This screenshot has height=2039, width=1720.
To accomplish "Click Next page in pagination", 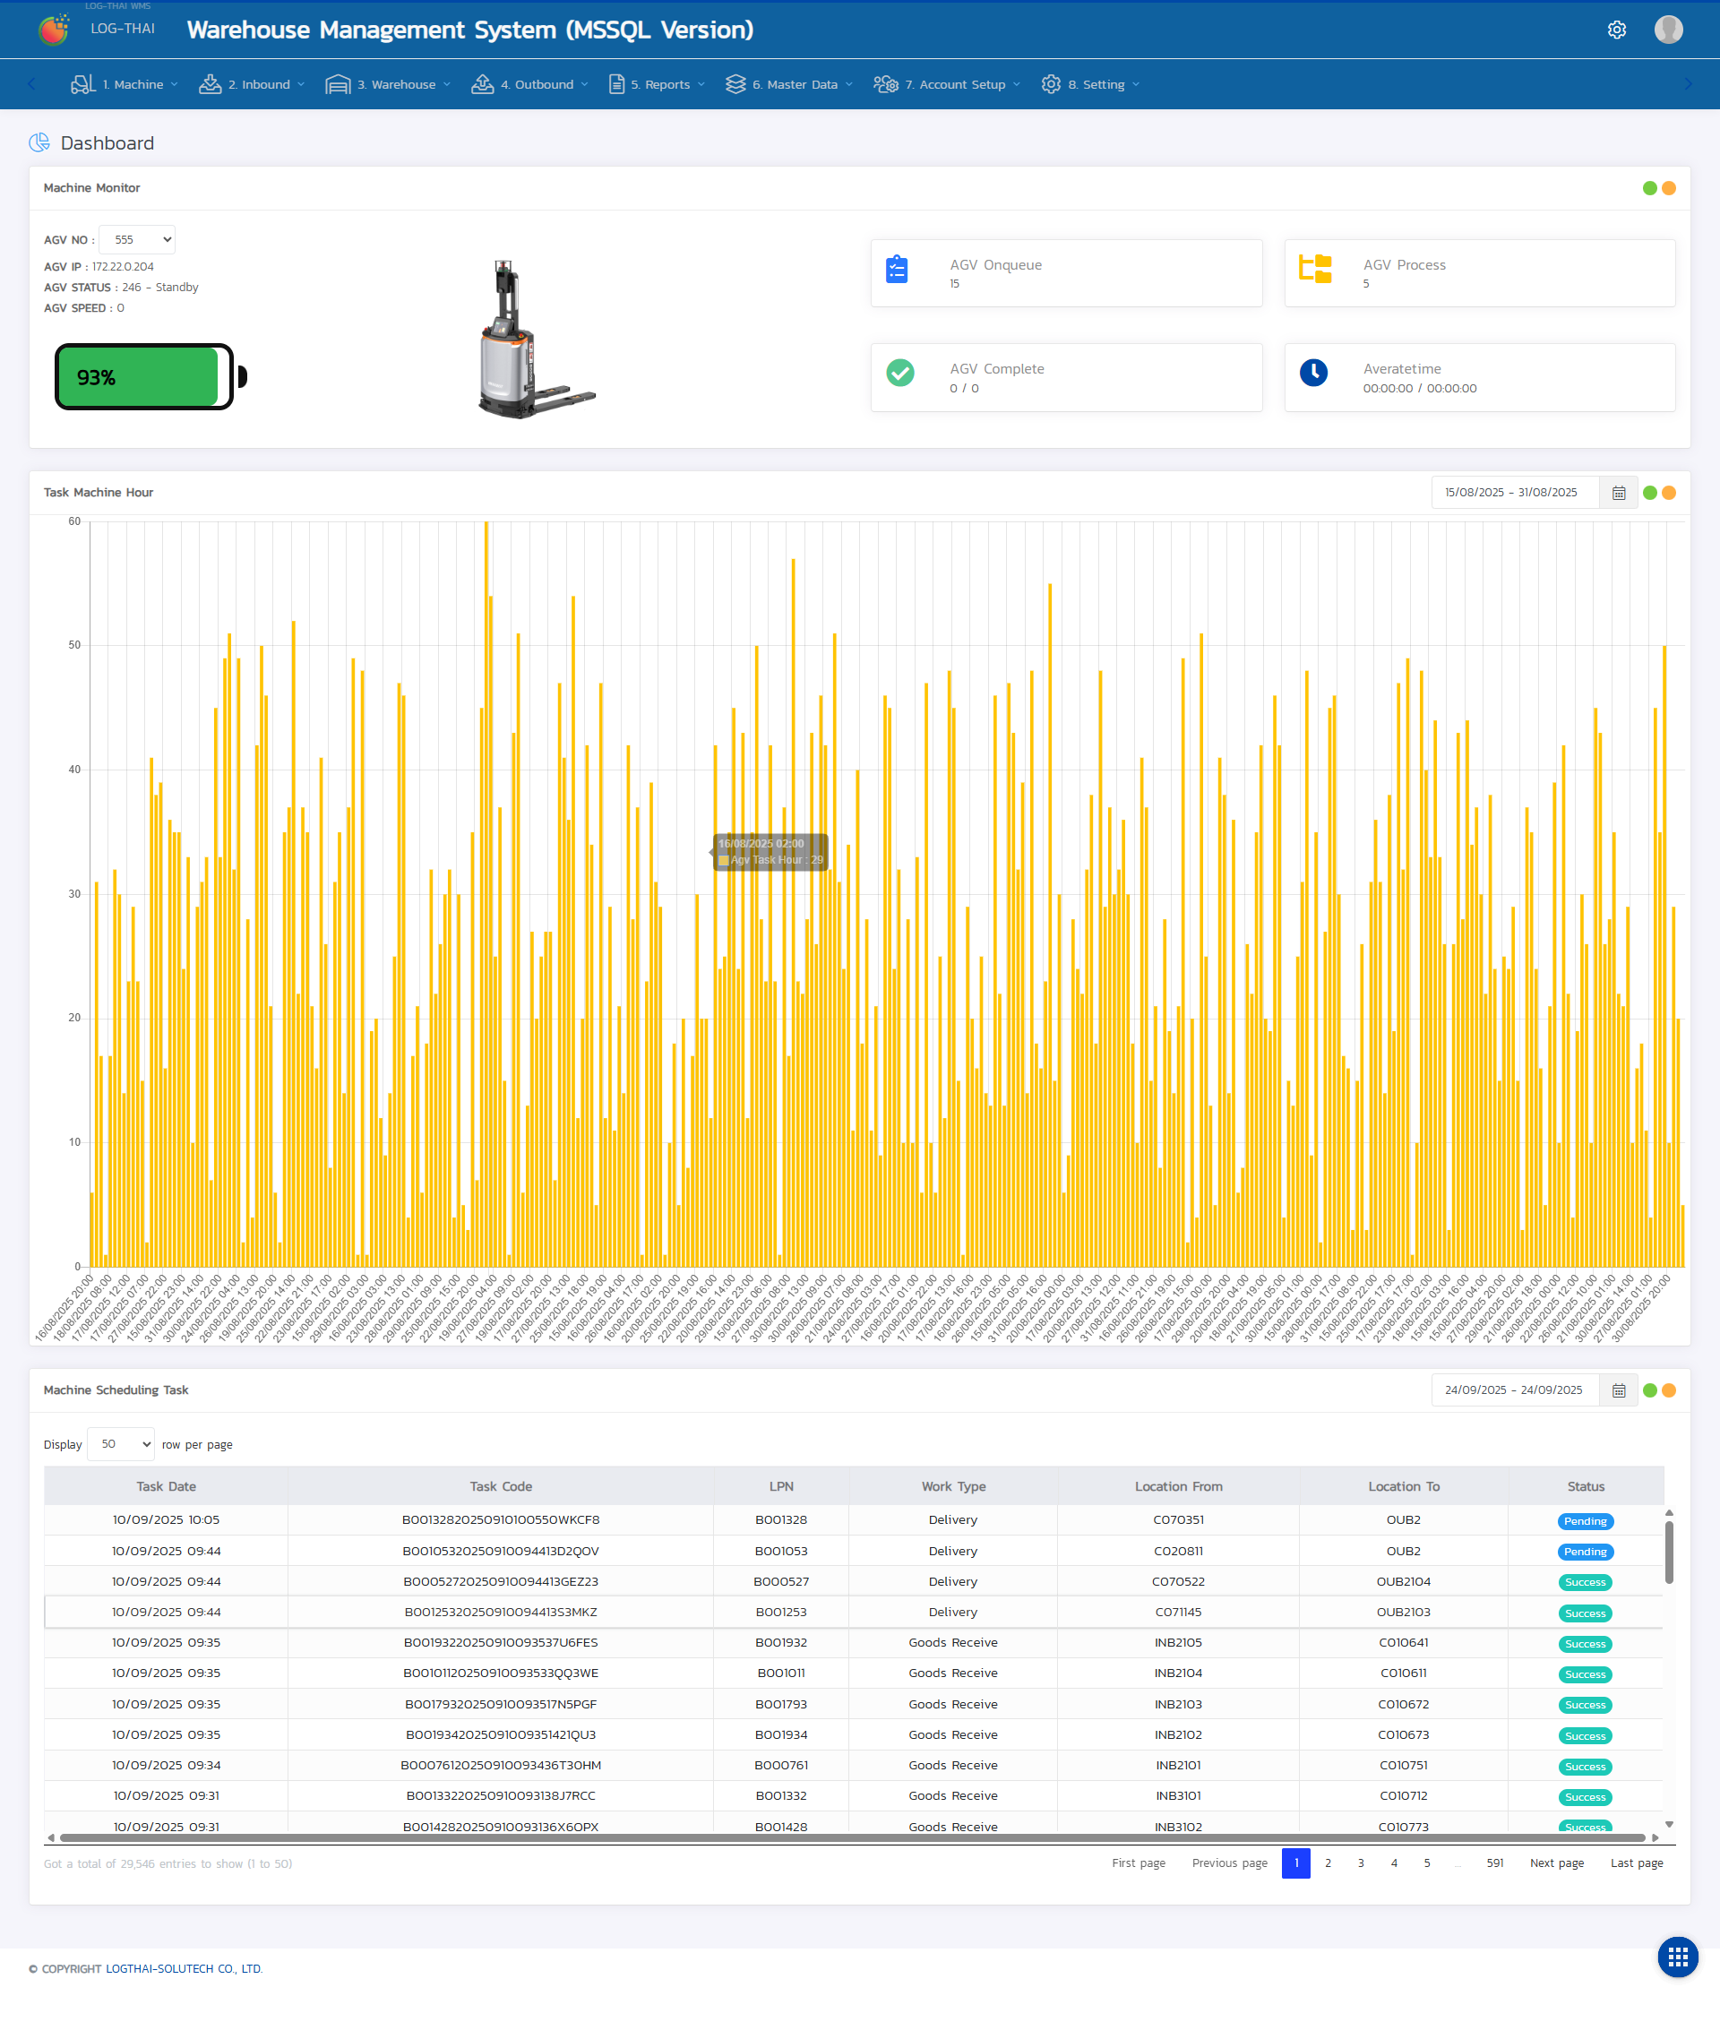I will coord(1556,1863).
